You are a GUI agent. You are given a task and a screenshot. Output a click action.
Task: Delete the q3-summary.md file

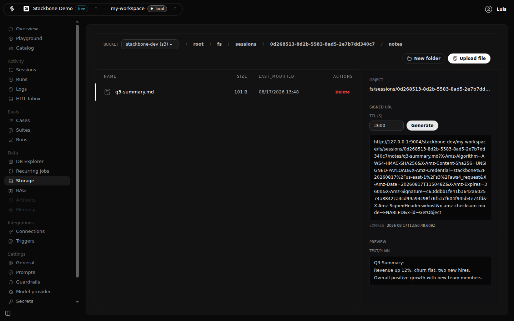coord(343,92)
